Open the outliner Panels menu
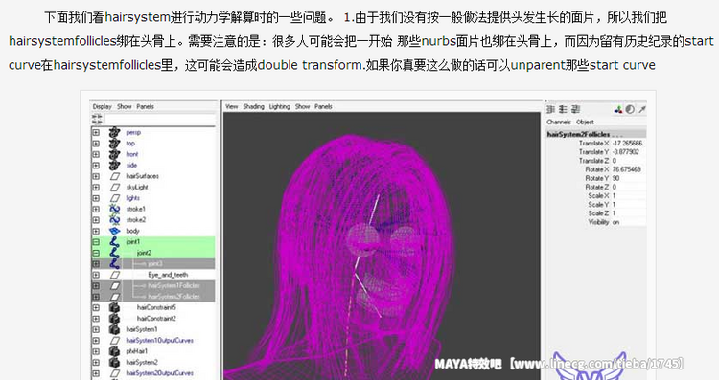Image resolution: width=719 pixels, height=380 pixels. click(x=145, y=106)
